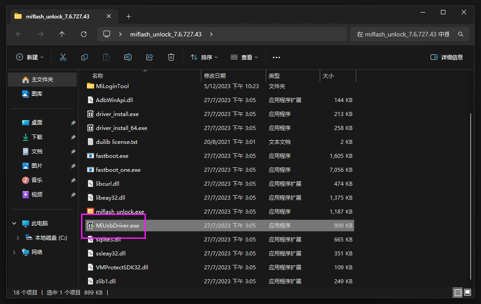Viewport: 481px width, 304px height.
Task: Click the Copy icon in toolbar
Action: tap(85, 57)
